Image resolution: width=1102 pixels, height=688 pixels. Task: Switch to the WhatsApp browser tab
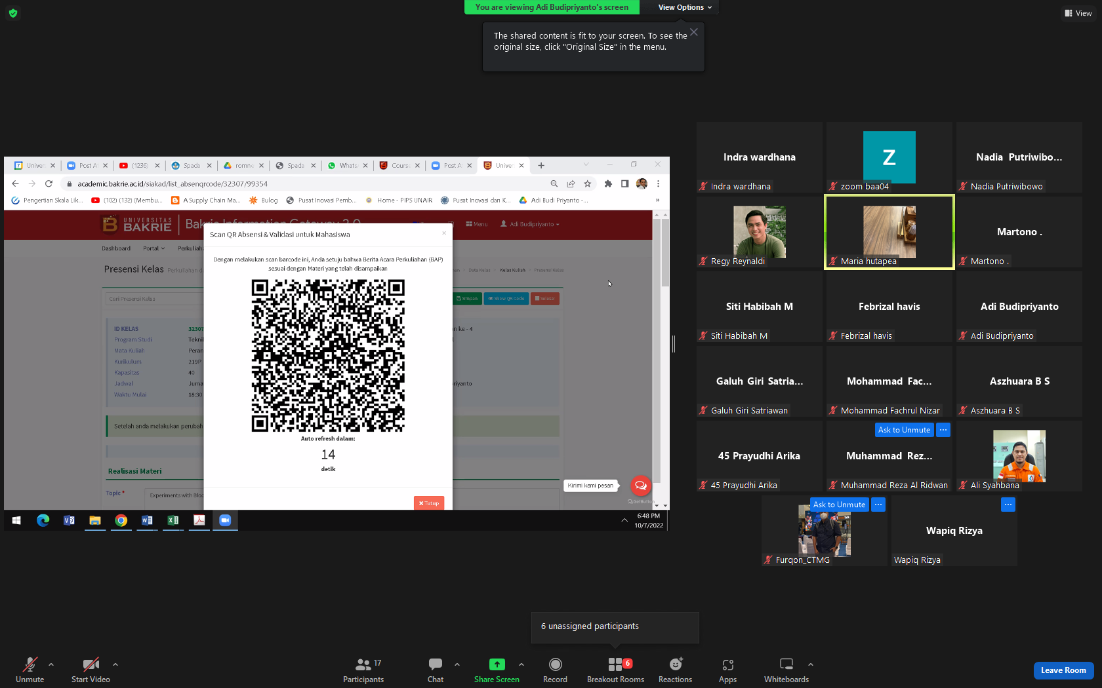pyautogui.click(x=348, y=166)
